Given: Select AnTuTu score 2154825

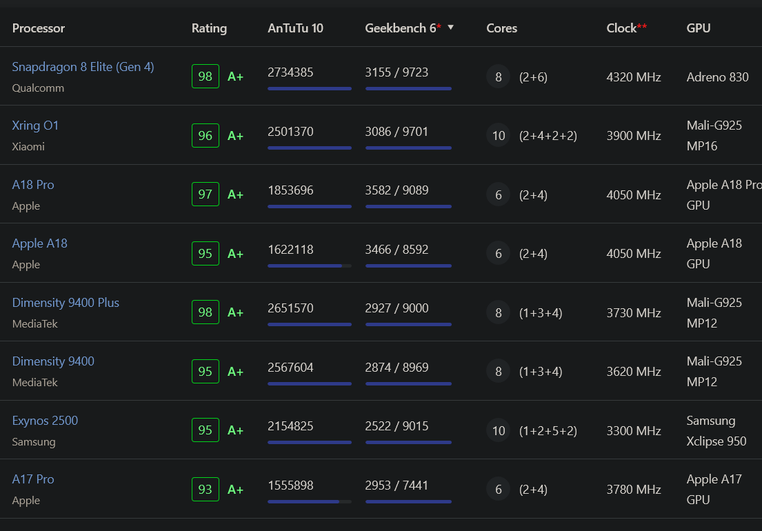Looking at the screenshot, I should (x=290, y=427).
